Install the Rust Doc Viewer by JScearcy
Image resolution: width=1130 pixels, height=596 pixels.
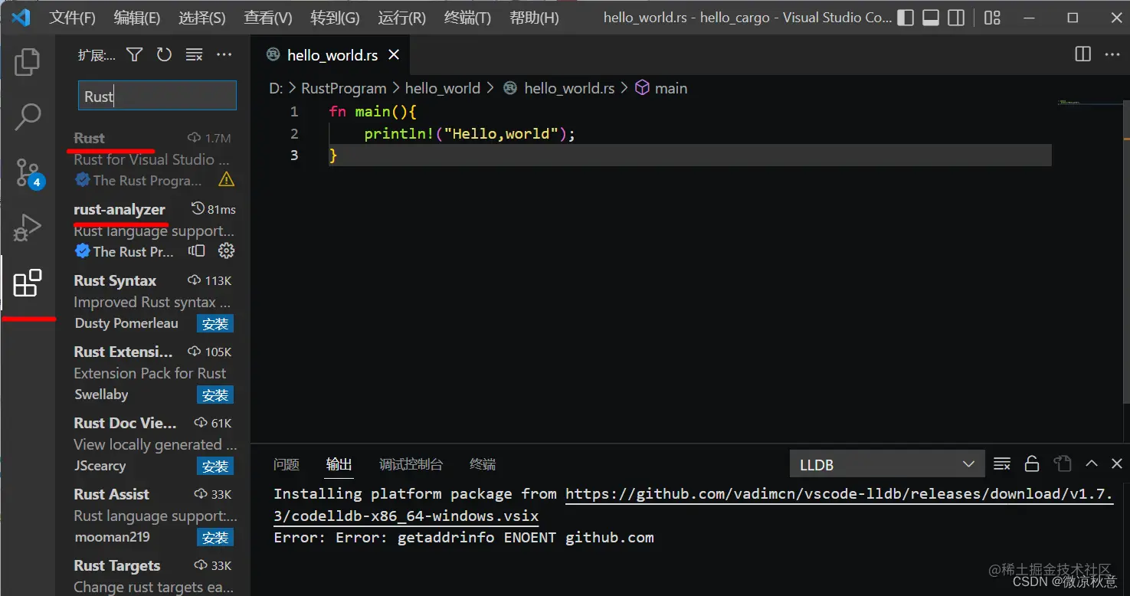215,467
